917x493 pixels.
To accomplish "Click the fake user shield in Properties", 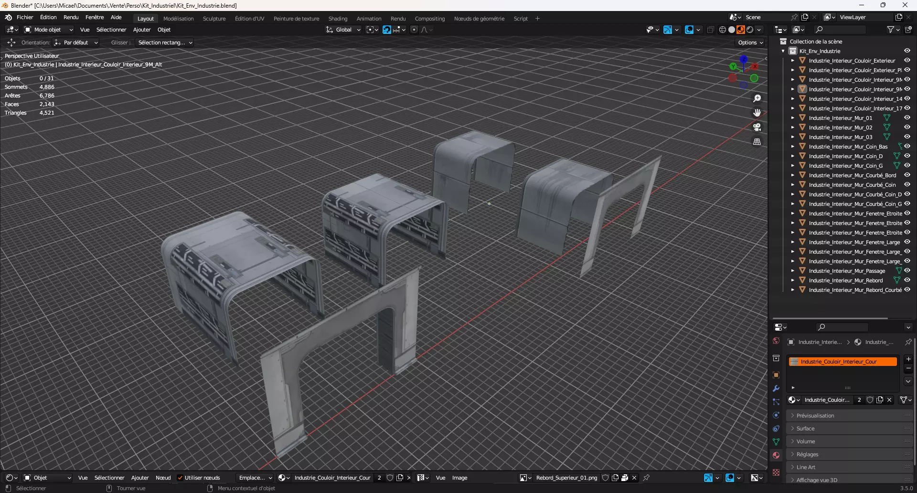I will [870, 400].
